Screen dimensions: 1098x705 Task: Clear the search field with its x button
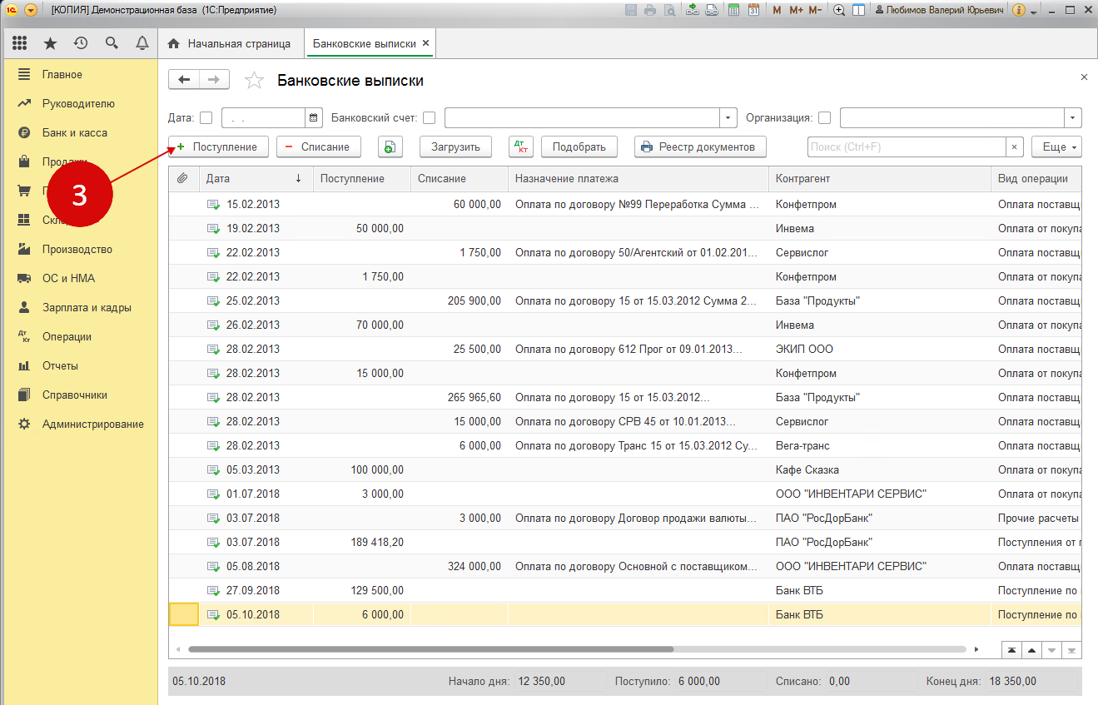click(1014, 147)
